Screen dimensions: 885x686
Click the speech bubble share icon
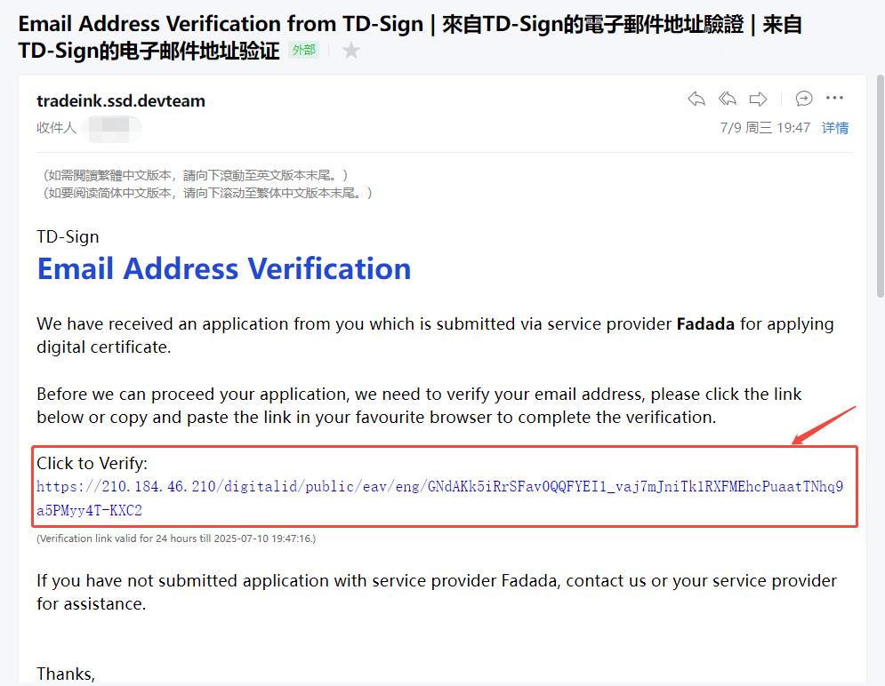tap(804, 99)
